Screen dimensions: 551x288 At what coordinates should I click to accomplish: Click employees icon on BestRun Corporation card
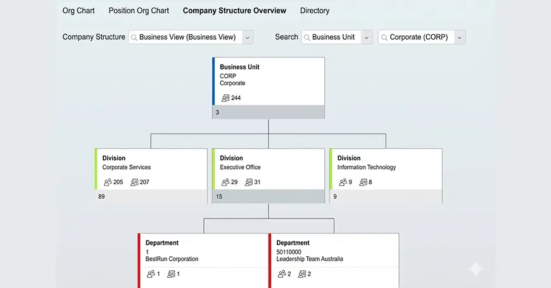click(x=151, y=274)
